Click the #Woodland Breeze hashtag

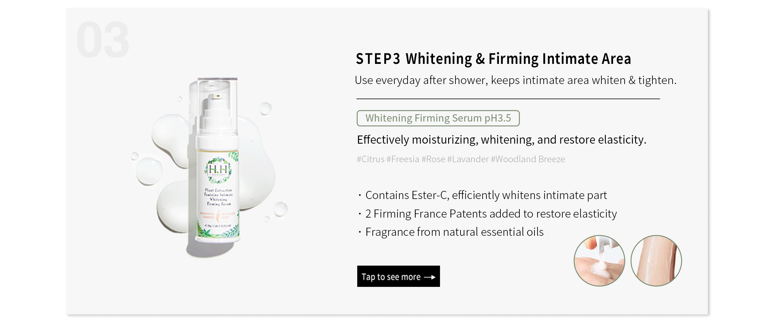pyautogui.click(x=528, y=159)
